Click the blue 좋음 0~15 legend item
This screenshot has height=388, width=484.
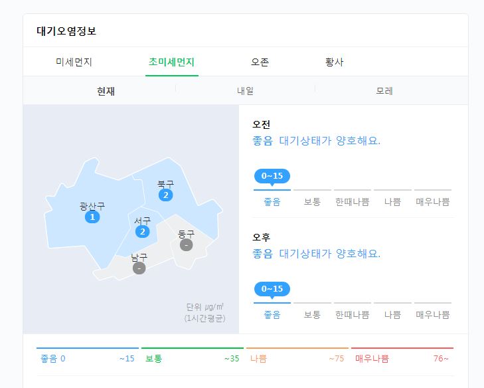click(88, 359)
